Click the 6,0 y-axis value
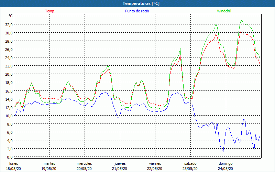 coord(10,132)
